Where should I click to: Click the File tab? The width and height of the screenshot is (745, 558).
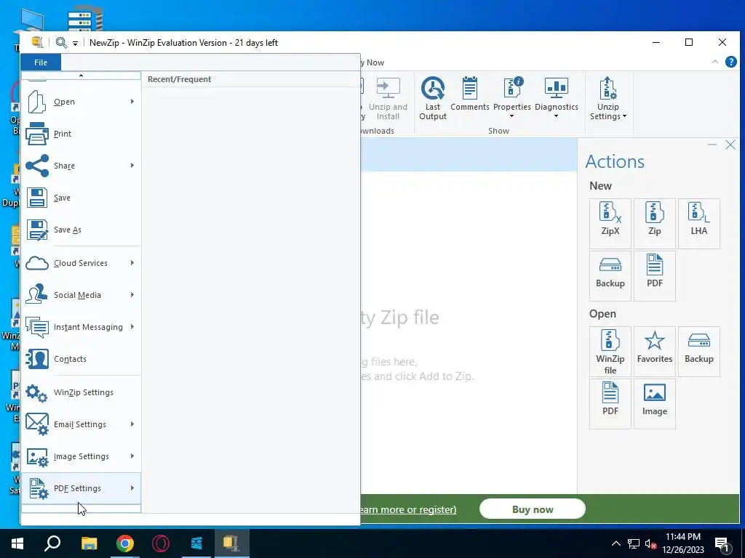pos(41,62)
